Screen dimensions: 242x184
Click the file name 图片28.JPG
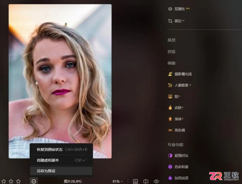[x=73, y=182]
